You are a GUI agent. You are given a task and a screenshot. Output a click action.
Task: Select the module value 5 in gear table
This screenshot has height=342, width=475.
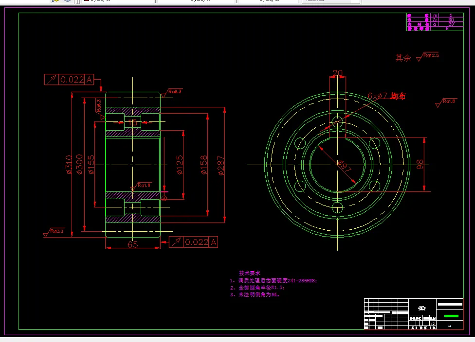[x=451, y=15]
